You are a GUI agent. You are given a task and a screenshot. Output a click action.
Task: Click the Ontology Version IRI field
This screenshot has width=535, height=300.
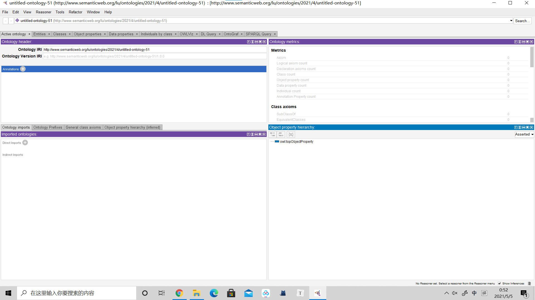155,56
